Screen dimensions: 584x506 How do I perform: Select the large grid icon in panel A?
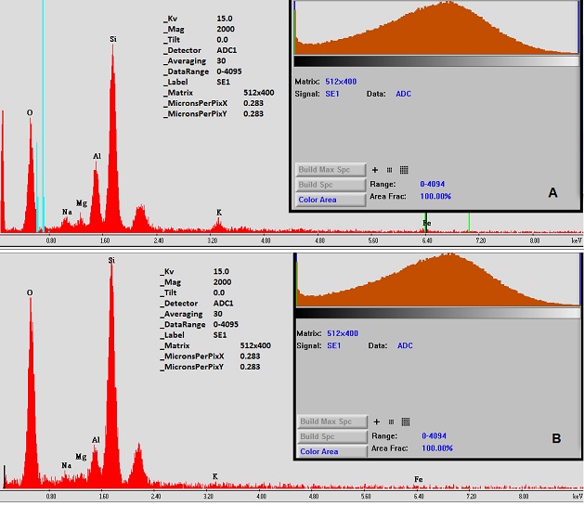[404, 170]
